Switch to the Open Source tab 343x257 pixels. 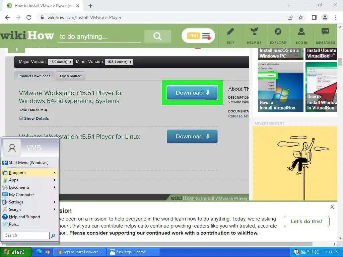(x=70, y=76)
